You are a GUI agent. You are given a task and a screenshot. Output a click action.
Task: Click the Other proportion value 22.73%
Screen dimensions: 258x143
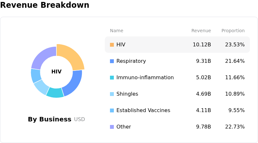(235, 127)
